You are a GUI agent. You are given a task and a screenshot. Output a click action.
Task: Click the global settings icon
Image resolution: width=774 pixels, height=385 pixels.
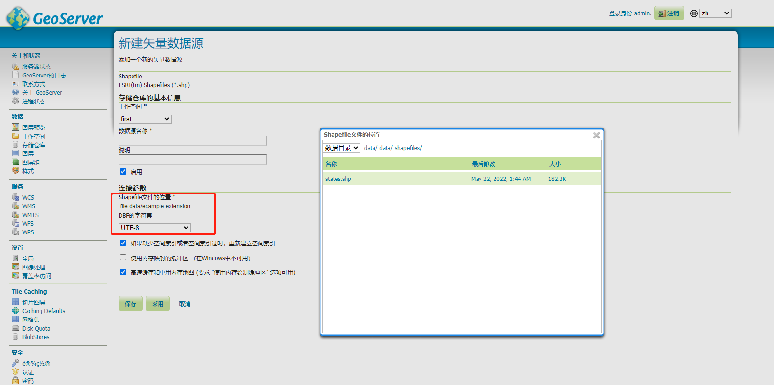click(x=15, y=258)
